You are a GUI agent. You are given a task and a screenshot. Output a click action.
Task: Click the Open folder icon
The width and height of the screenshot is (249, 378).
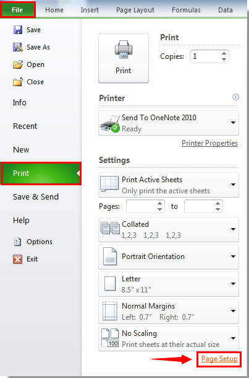pos(18,64)
